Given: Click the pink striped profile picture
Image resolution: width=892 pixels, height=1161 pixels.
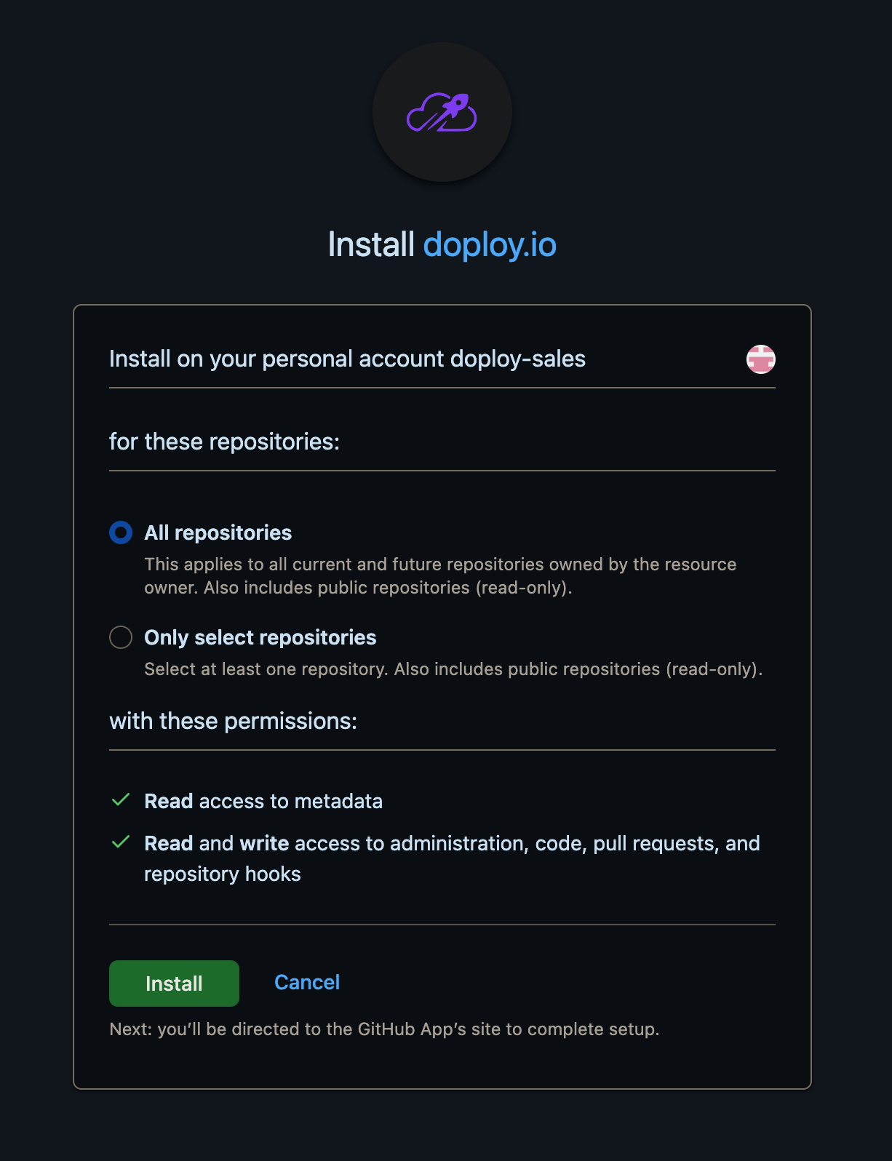Looking at the screenshot, I should pyautogui.click(x=759, y=359).
